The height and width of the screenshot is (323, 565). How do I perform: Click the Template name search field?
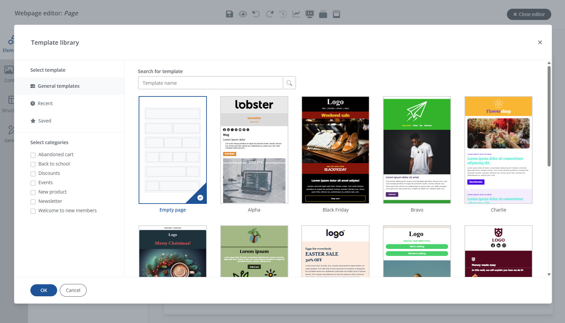click(x=210, y=83)
